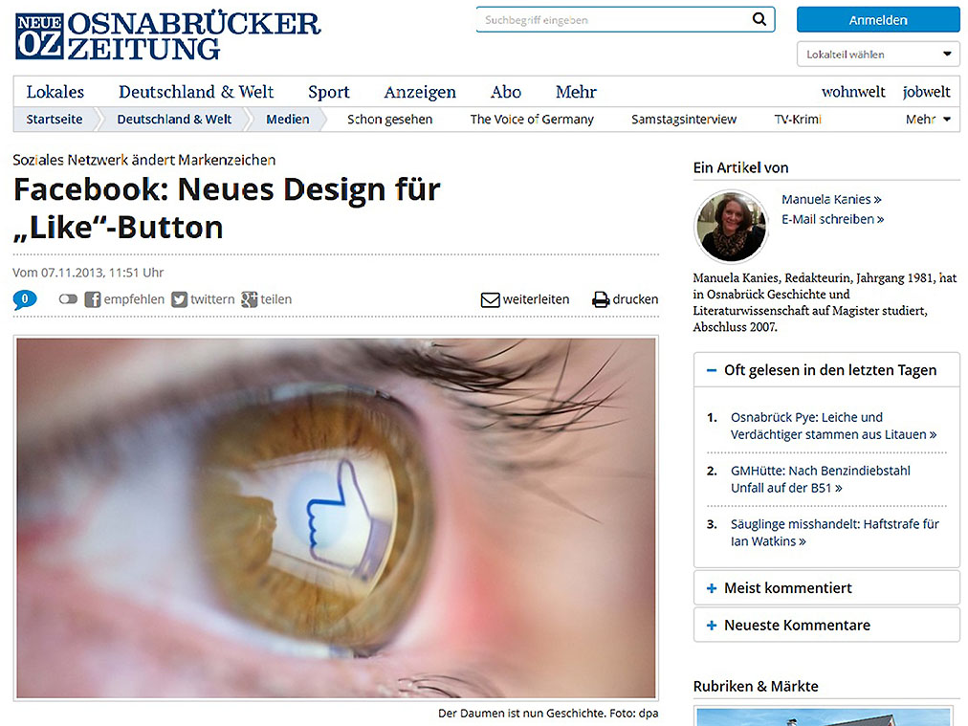
Task: Open the Deutschland & Welt main menu
Action: [196, 92]
